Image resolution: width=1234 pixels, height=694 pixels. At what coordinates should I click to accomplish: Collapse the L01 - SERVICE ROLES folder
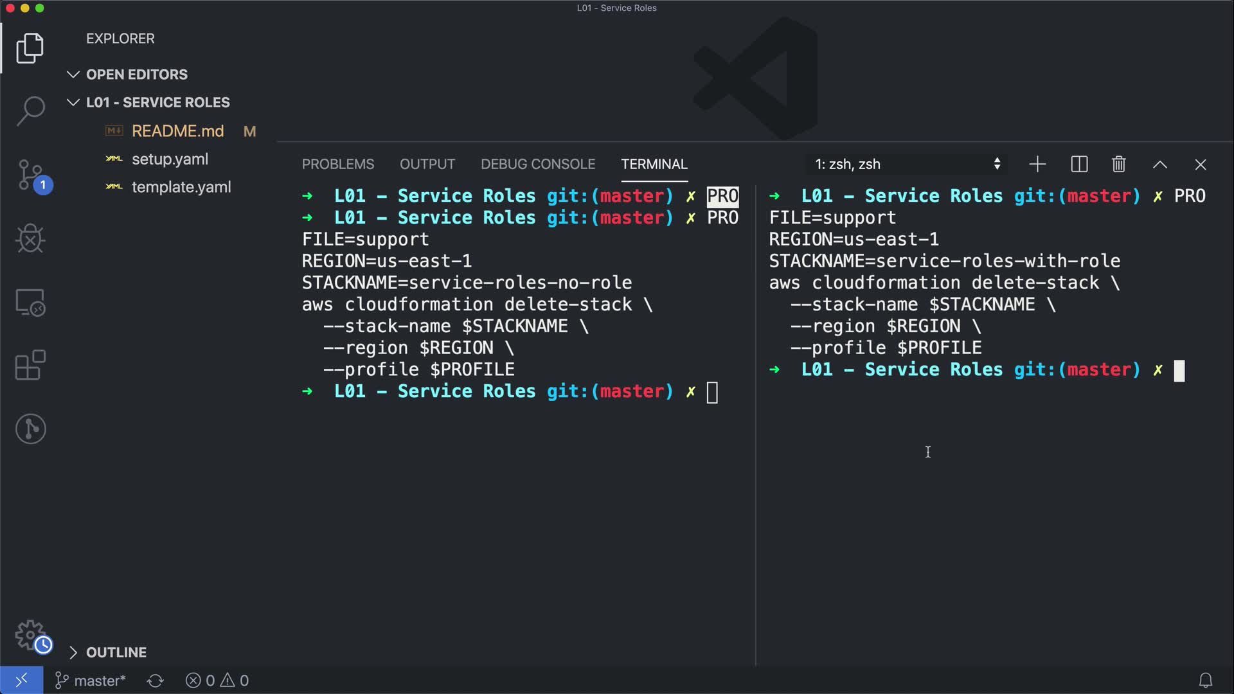pyautogui.click(x=157, y=103)
